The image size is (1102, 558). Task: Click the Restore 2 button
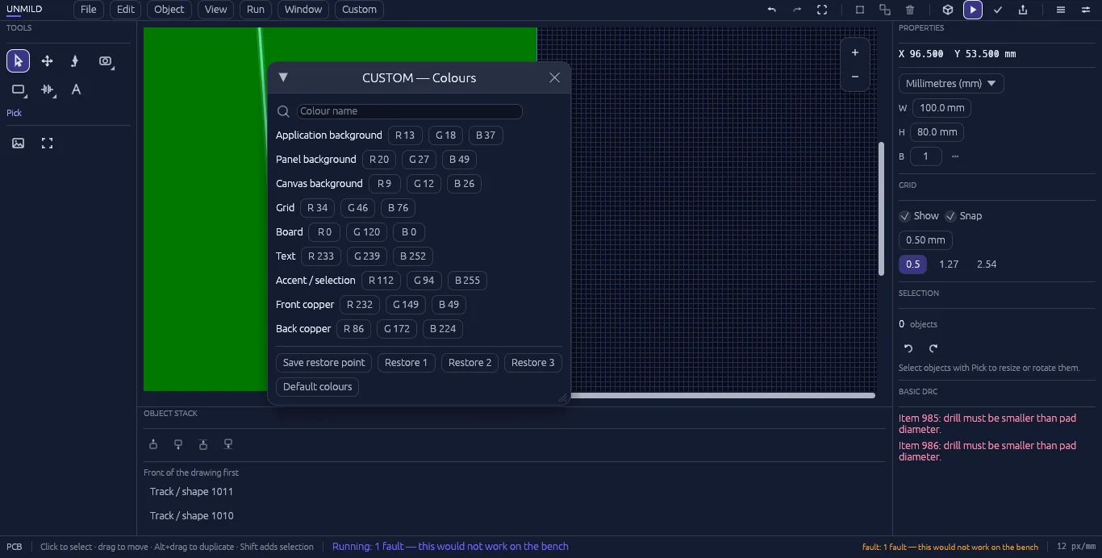point(470,363)
